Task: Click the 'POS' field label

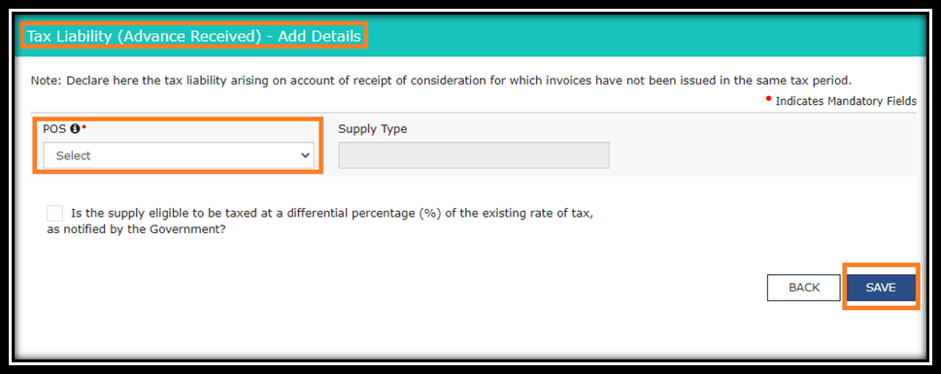Action: pos(54,129)
